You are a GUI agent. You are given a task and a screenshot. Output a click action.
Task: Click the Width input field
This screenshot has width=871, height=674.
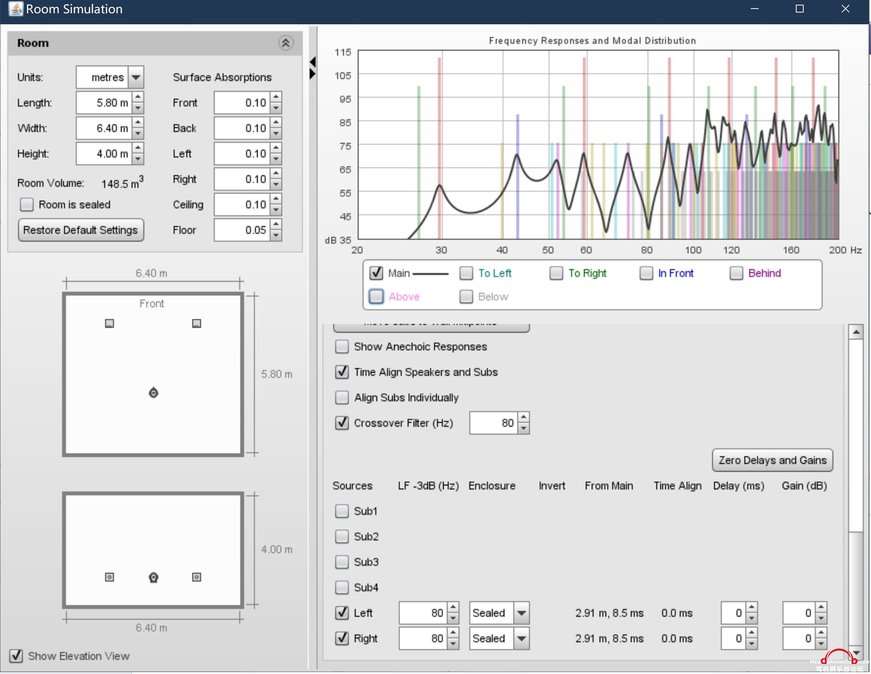pos(104,128)
